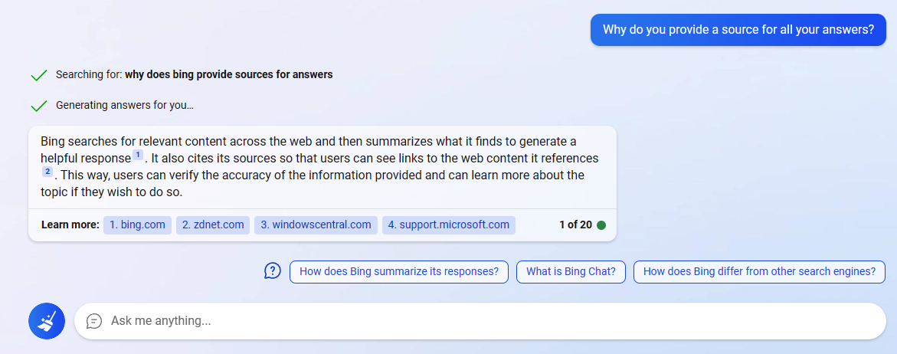
Task: Open citation footnote 1 superscript
Action: (x=138, y=156)
